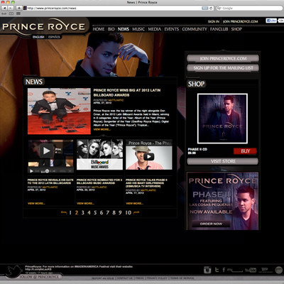Image resolution: width=284 pixels, height=284 pixels.
Task: Click the Reader badge in address bar
Action: (x=204, y=8)
